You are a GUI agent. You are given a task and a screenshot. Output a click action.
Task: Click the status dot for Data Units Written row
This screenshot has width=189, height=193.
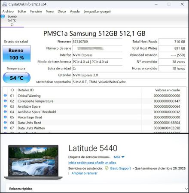5,128
